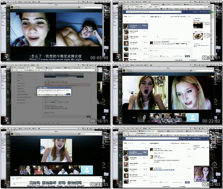Click Find Friends link in 00:11:01 frame

tap(203, 12)
